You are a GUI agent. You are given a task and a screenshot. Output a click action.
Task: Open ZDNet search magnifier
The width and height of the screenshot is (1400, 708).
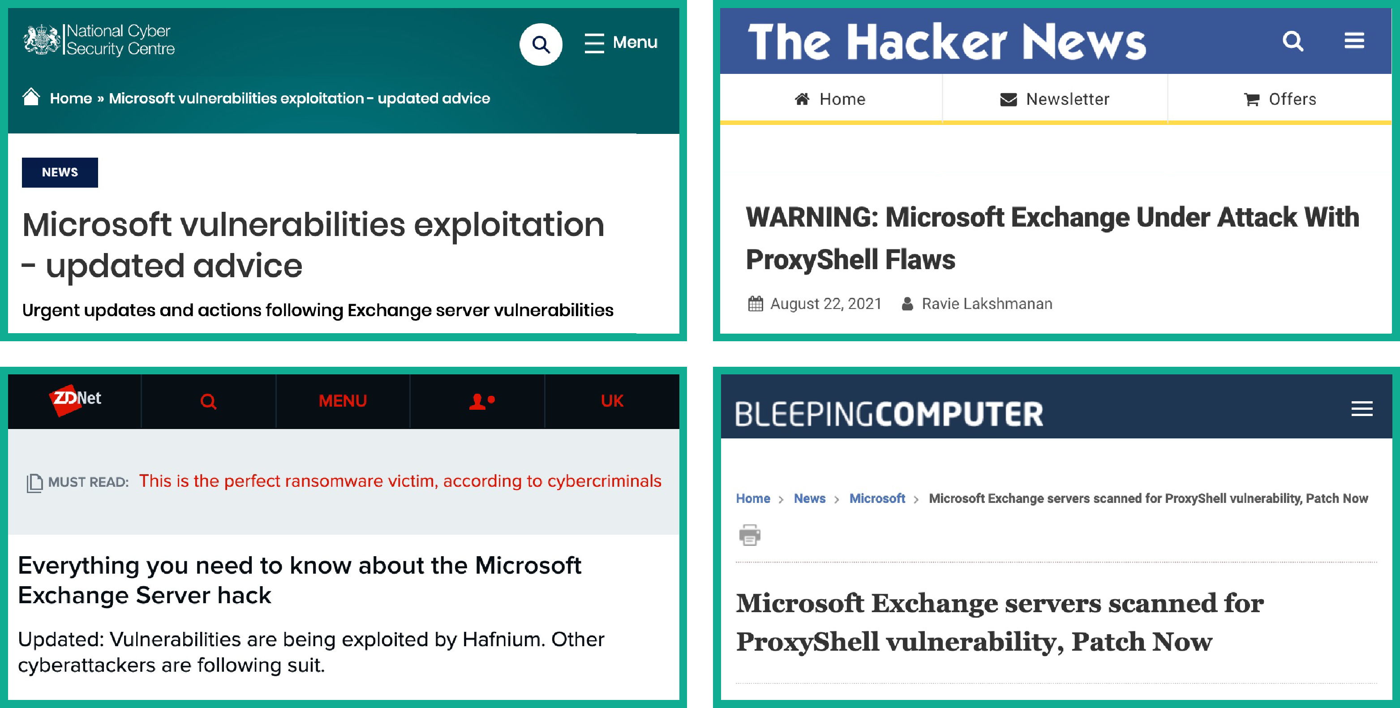208,401
